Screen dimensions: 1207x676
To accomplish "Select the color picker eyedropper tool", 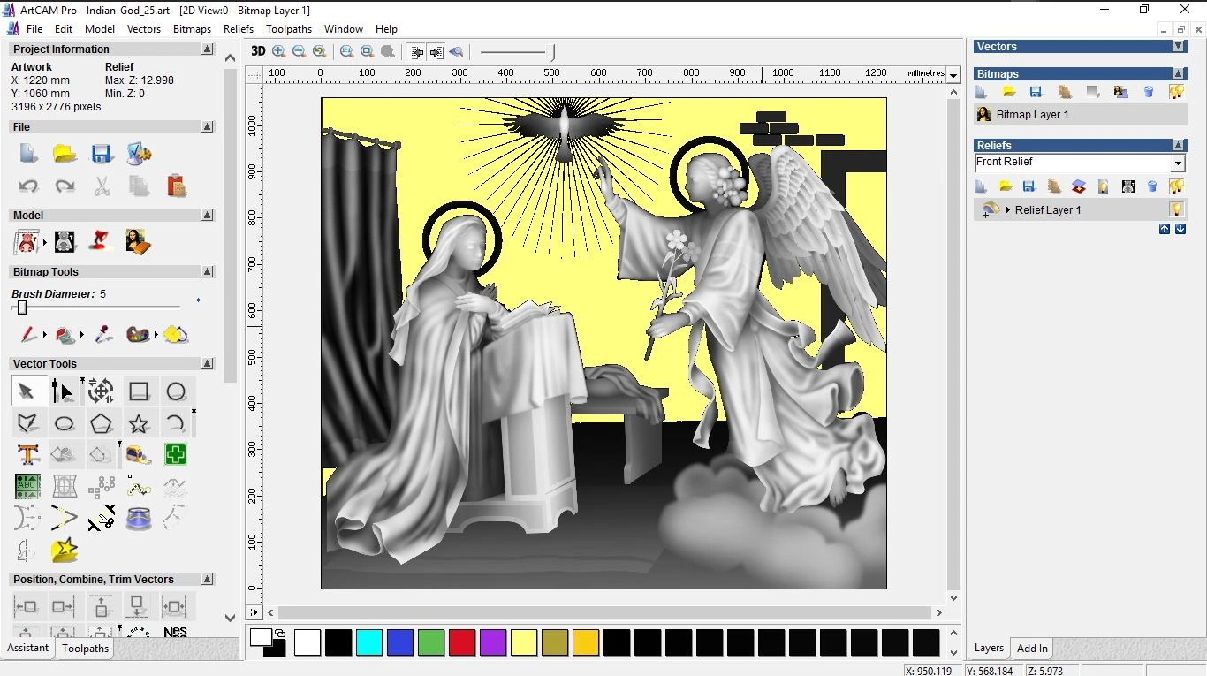I will pos(102,335).
